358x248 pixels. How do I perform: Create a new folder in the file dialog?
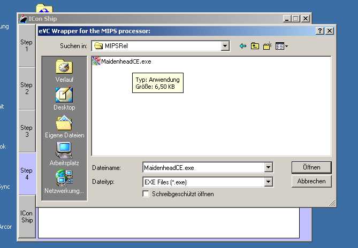pyautogui.click(x=267, y=46)
